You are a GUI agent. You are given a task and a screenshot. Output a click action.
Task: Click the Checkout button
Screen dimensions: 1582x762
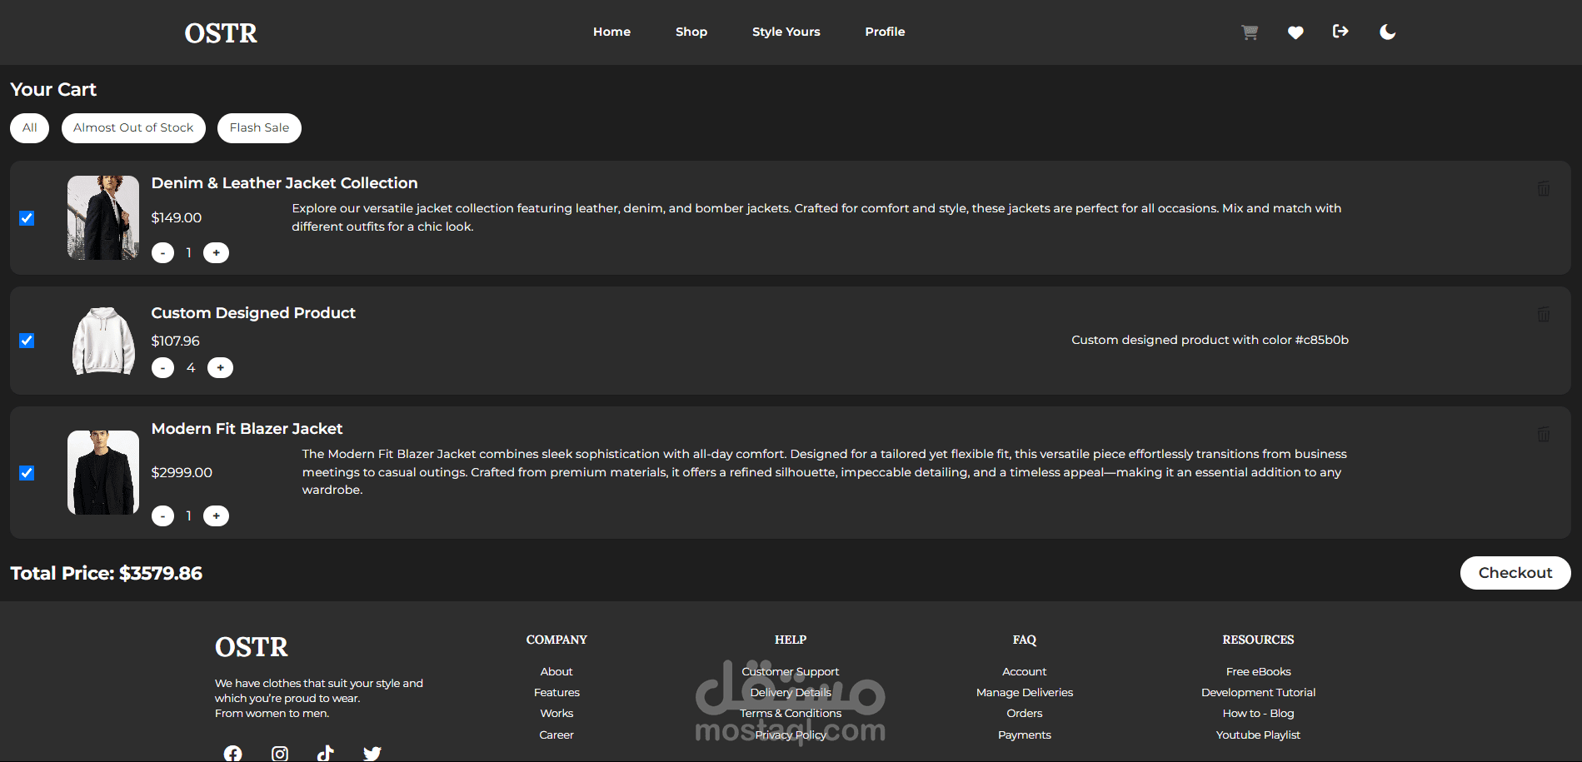click(x=1515, y=573)
